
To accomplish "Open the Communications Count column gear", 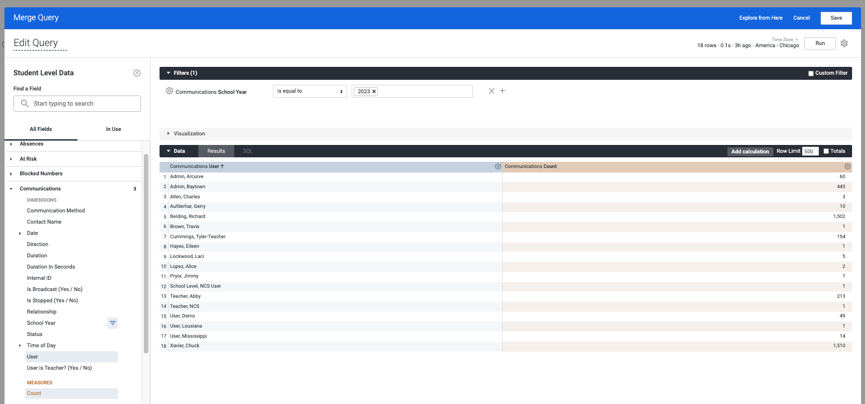I will click(x=848, y=167).
